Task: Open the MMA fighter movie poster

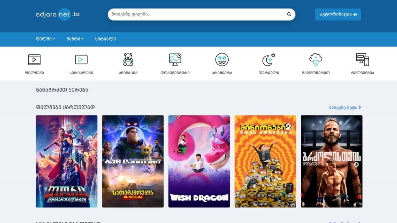Action: 332,161
